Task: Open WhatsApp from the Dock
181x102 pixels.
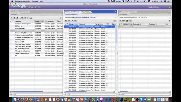Action: (x=94, y=99)
